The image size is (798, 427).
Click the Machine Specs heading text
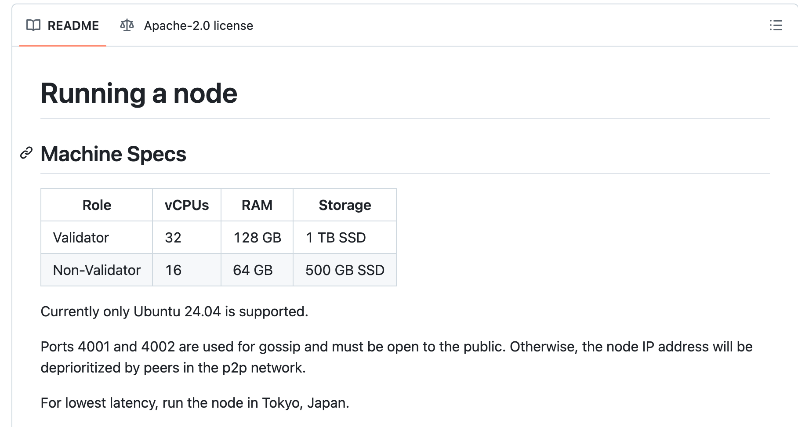(113, 154)
